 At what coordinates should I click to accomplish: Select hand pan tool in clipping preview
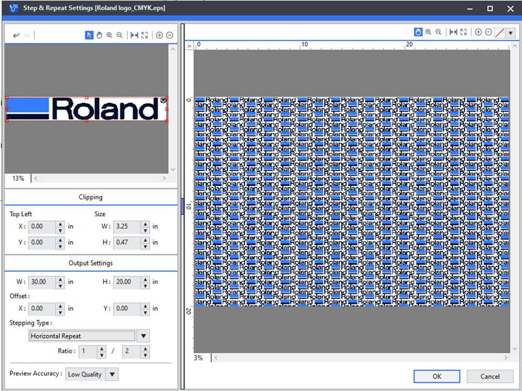[99, 35]
